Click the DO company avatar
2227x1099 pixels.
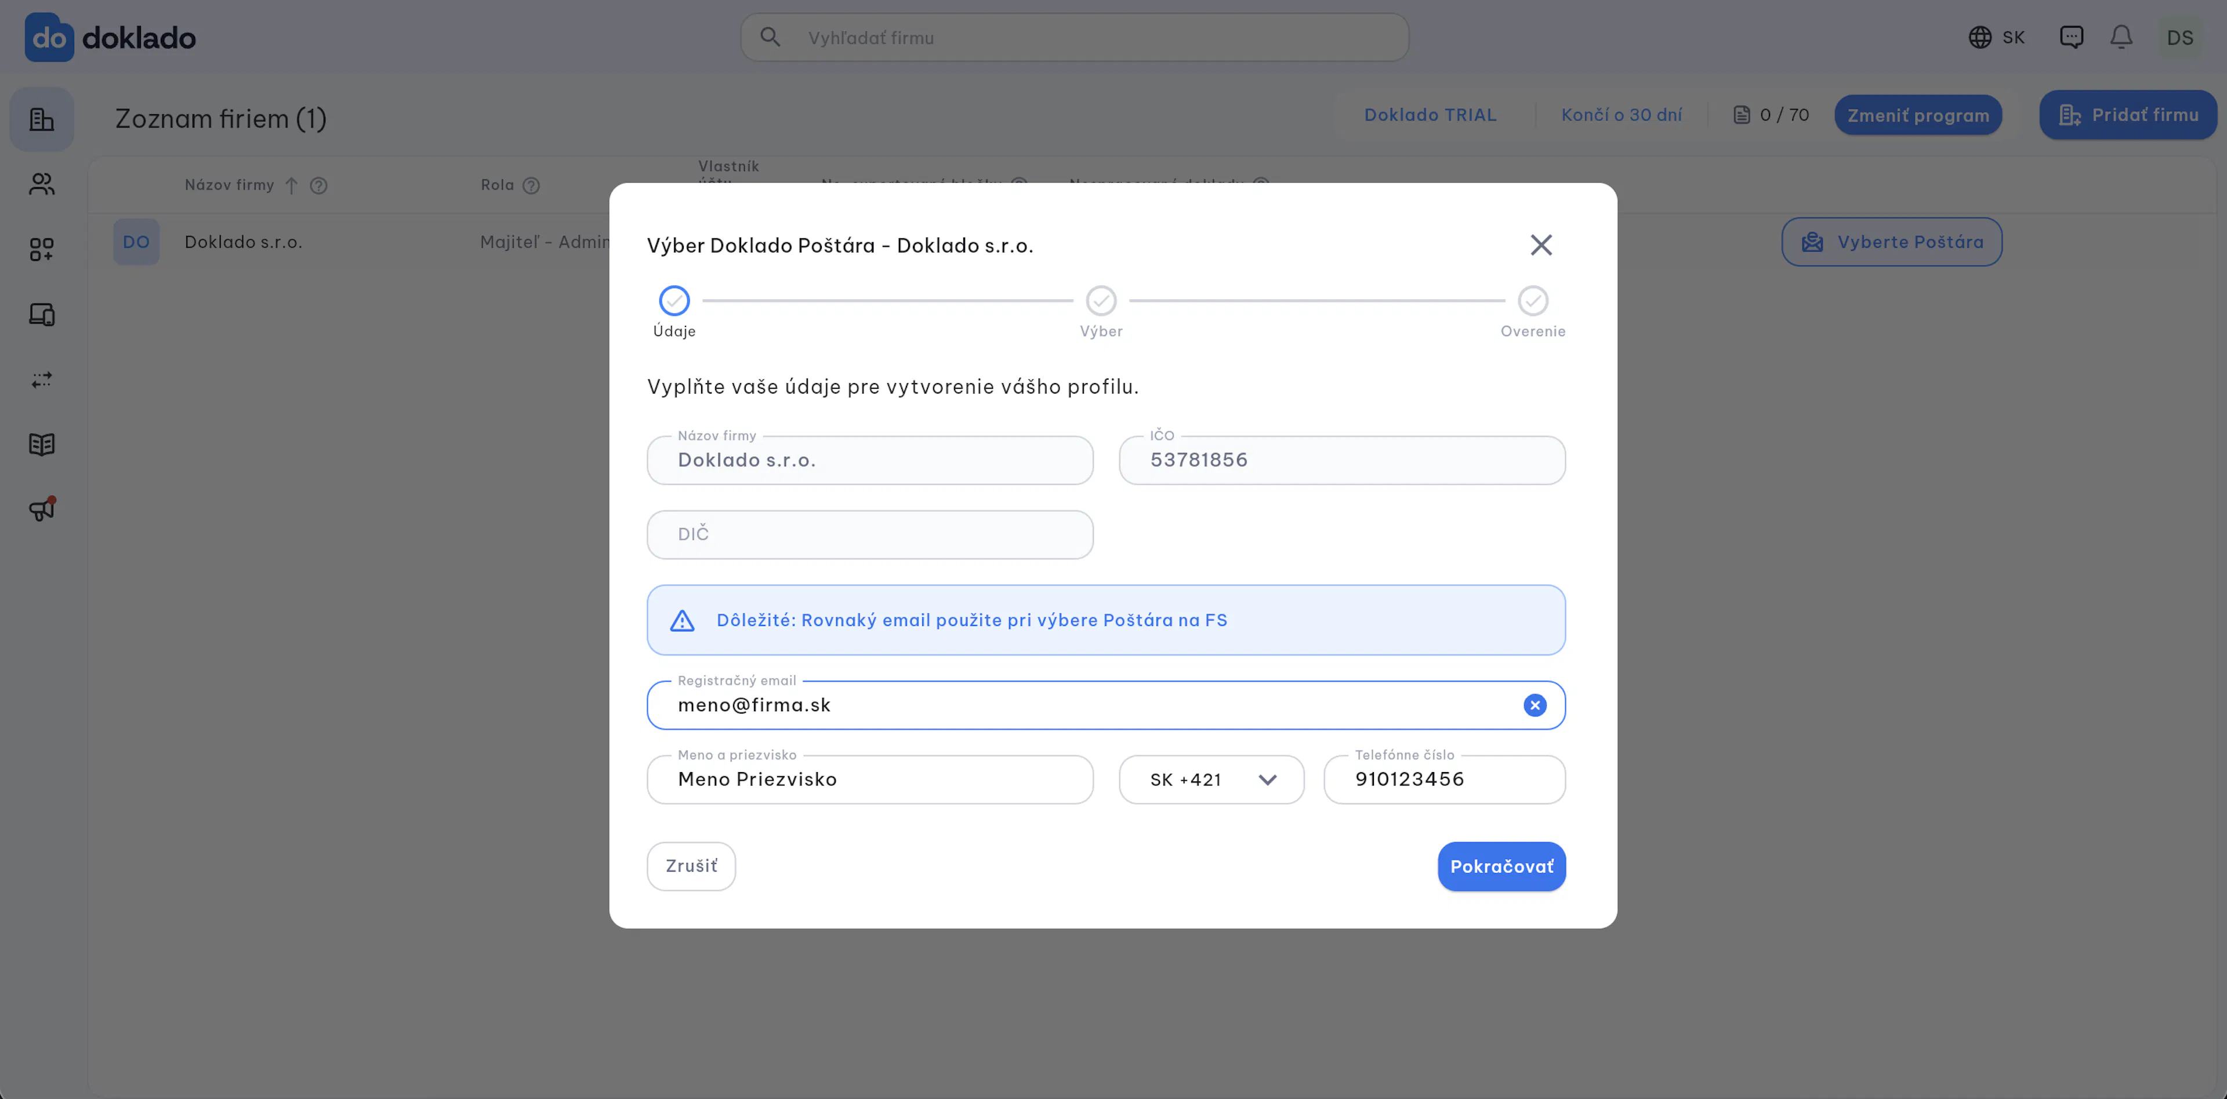[x=137, y=242]
